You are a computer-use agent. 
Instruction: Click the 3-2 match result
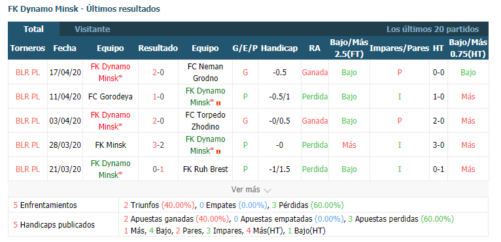click(158, 145)
